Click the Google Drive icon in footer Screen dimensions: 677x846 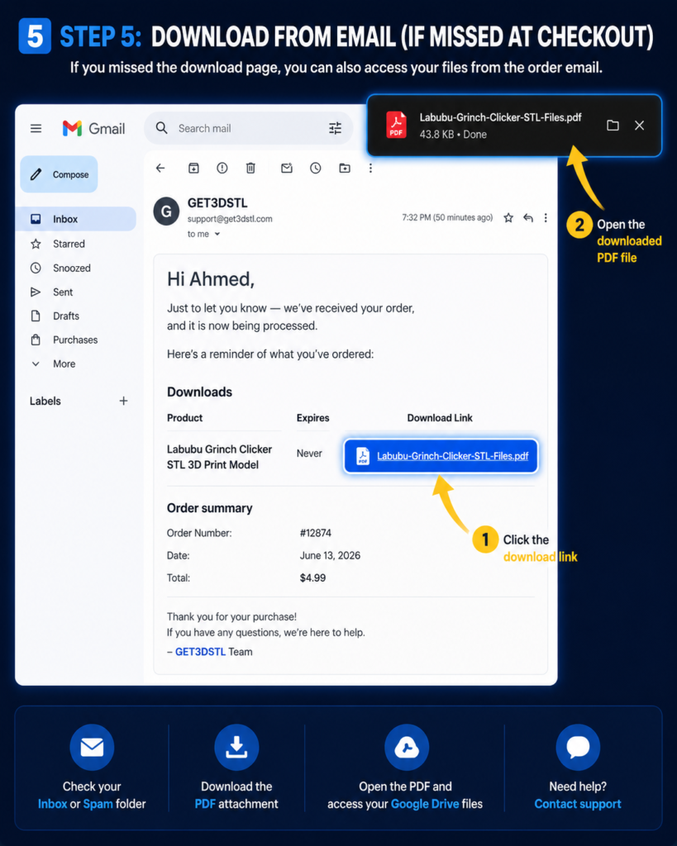(x=407, y=747)
